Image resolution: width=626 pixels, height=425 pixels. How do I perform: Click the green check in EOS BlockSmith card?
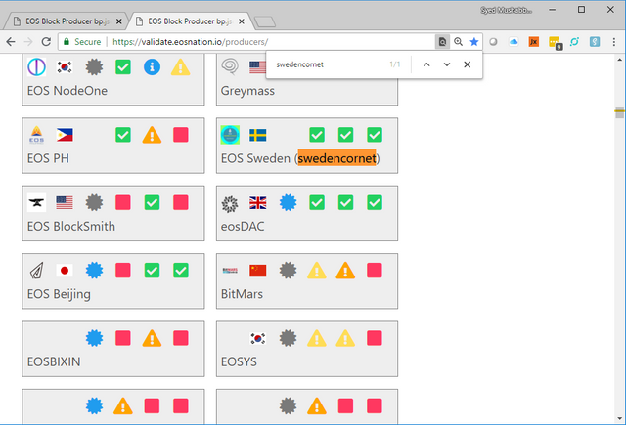[152, 202]
